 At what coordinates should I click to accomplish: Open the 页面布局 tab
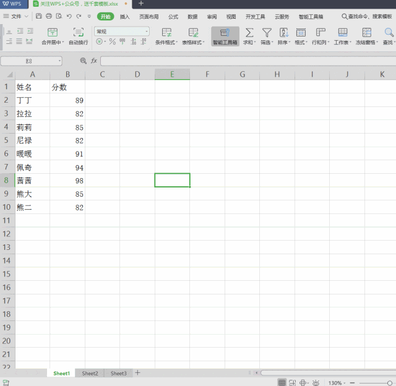tap(148, 17)
